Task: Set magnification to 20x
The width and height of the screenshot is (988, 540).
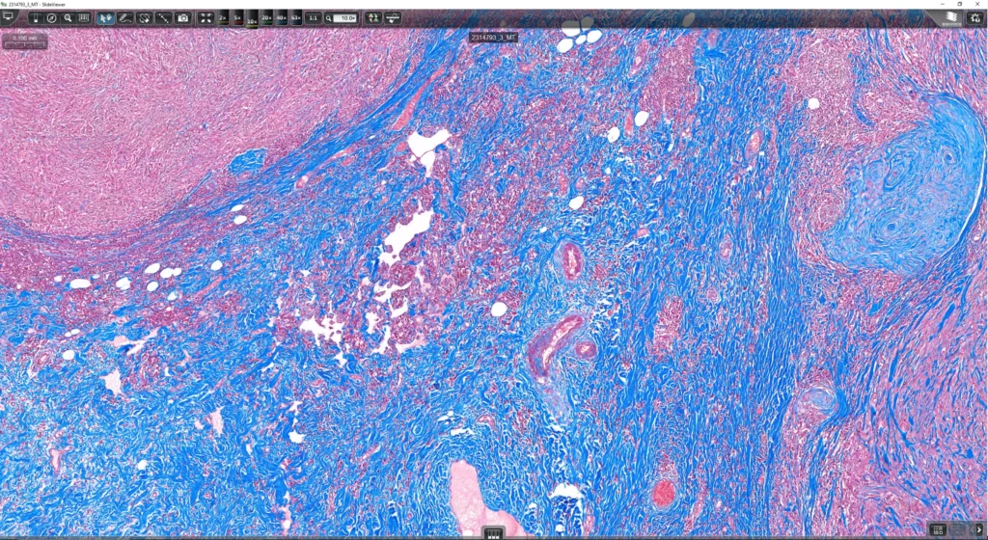Action: point(266,18)
